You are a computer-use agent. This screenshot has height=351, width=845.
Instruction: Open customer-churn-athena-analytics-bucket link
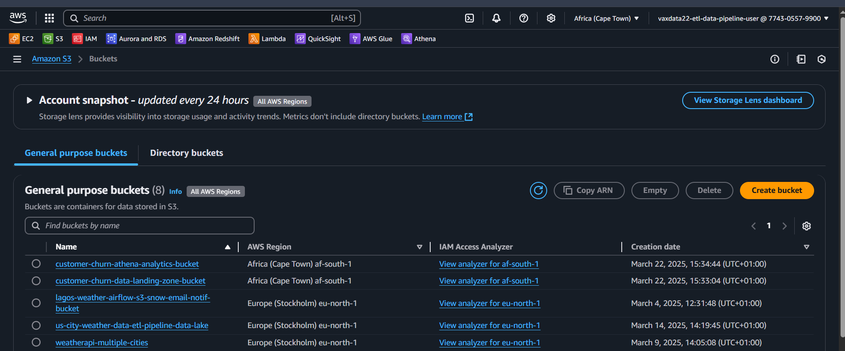click(127, 264)
